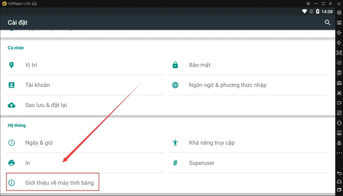Go to Khả năng truy cập settings
The width and height of the screenshot is (343, 196).
(212, 143)
